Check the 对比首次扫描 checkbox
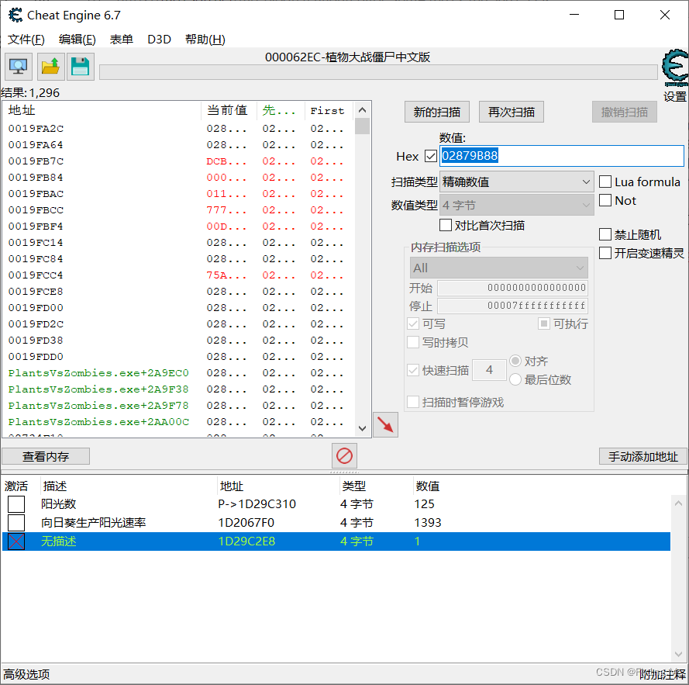The height and width of the screenshot is (685, 689). click(445, 225)
